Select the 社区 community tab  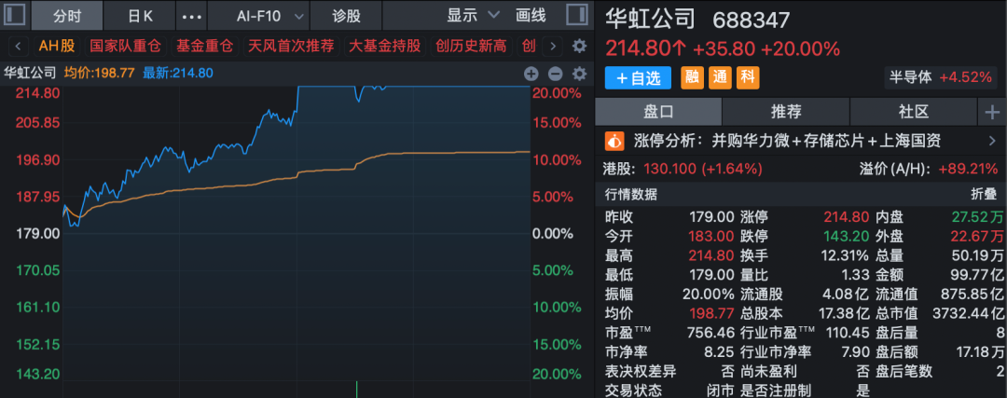[913, 113]
